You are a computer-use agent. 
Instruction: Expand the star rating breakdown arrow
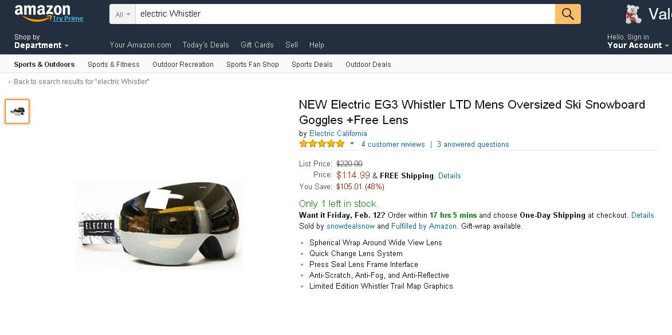[352, 143]
